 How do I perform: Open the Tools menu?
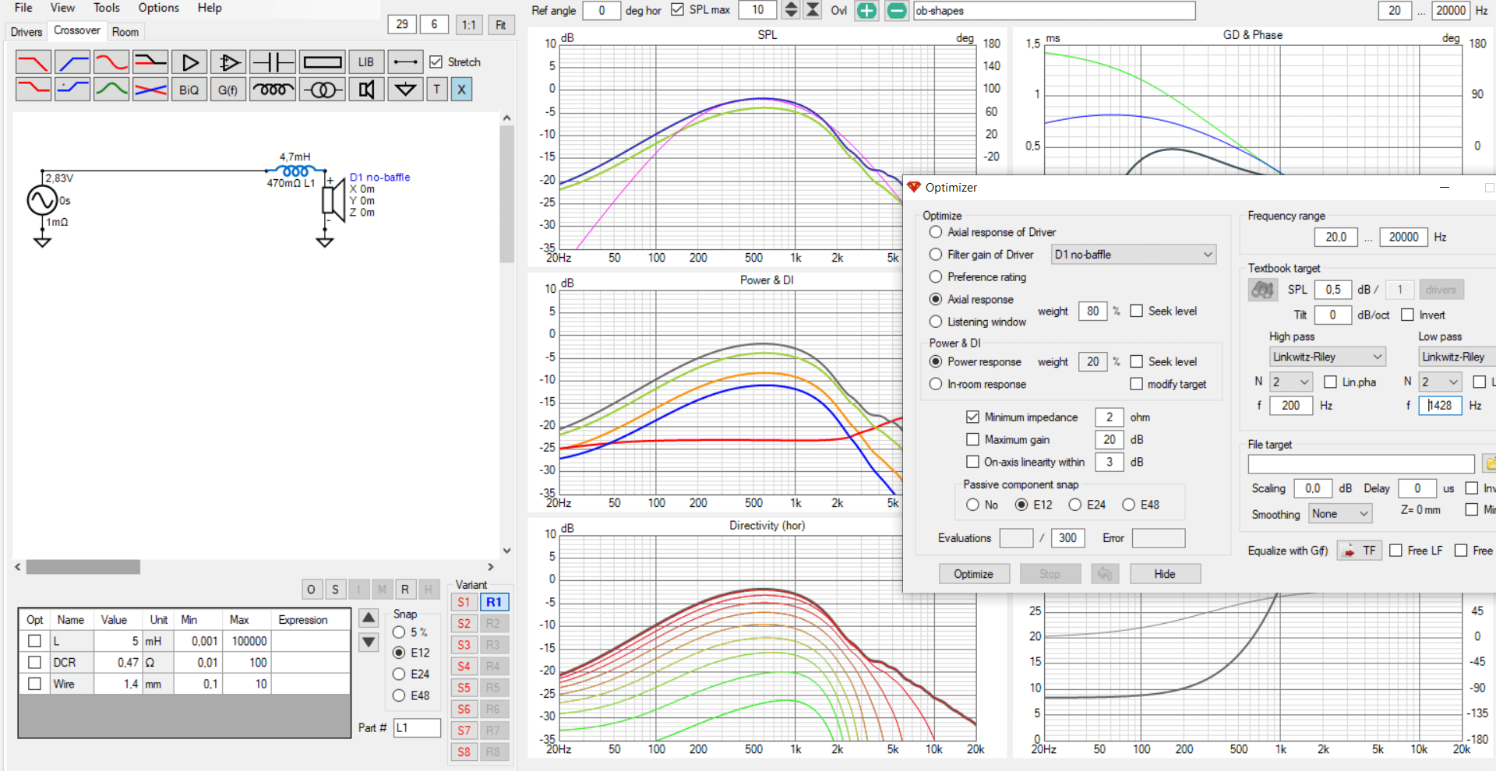(107, 8)
